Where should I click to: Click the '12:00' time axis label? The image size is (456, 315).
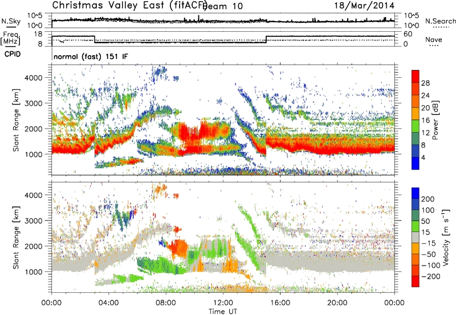point(223,303)
